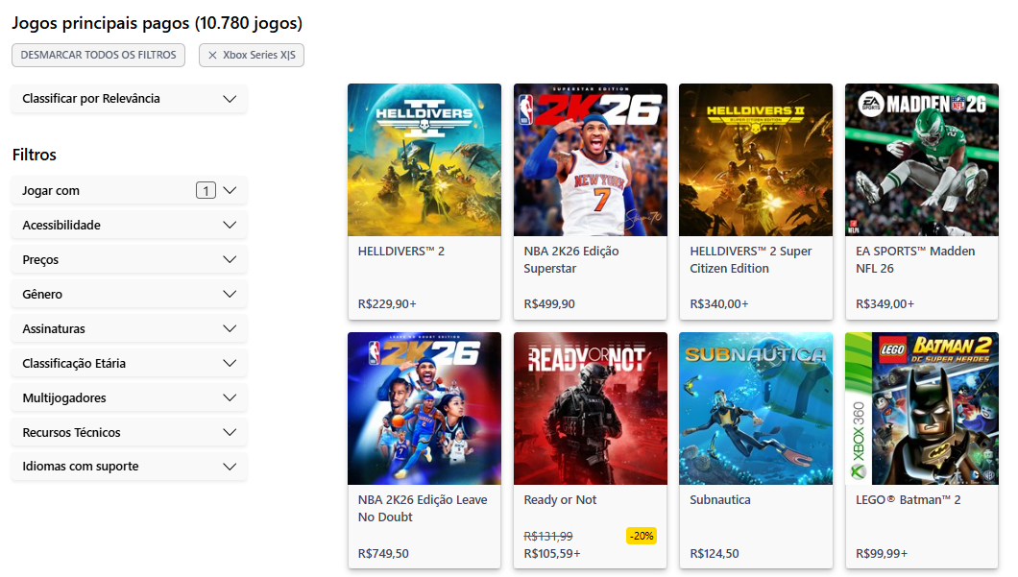This screenshot has width=1018, height=577.
Task: Open the NBA 2K26 Superstar cover art
Action: point(591,159)
